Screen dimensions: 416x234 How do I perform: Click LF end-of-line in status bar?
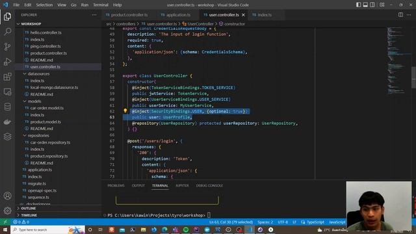pos(294,222)
